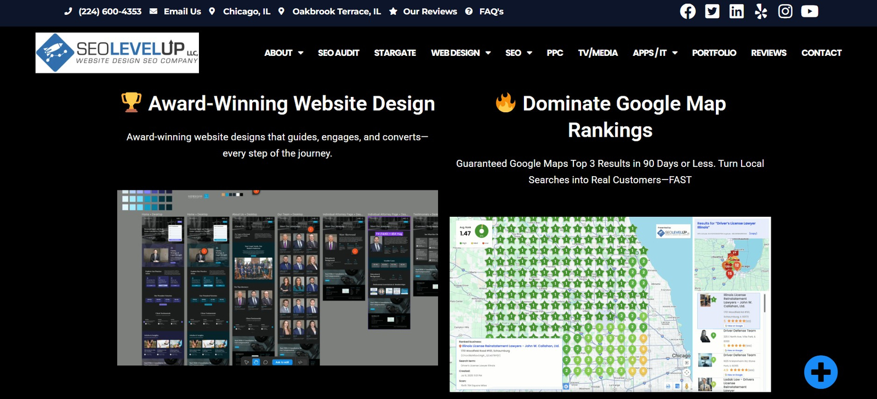The image size is (877, 399).
Task: Click the map pin before Oakbrook Terrace
Action: click(x=281, y=11)
